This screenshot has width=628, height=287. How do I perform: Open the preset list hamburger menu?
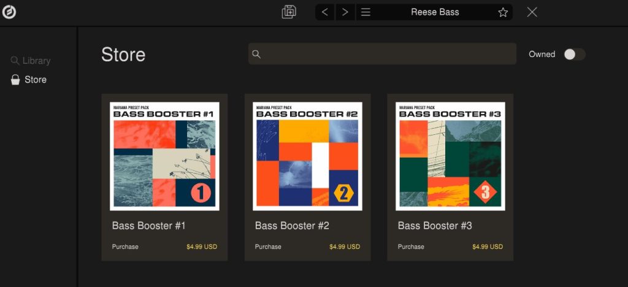tap(366, 12)
